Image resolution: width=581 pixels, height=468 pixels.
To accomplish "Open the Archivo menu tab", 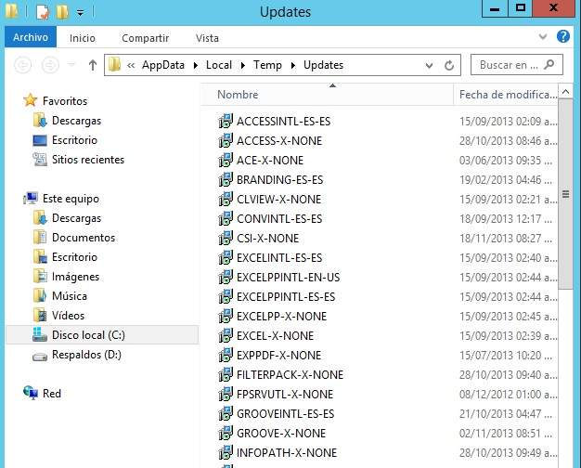I will (x=30, y=38).
